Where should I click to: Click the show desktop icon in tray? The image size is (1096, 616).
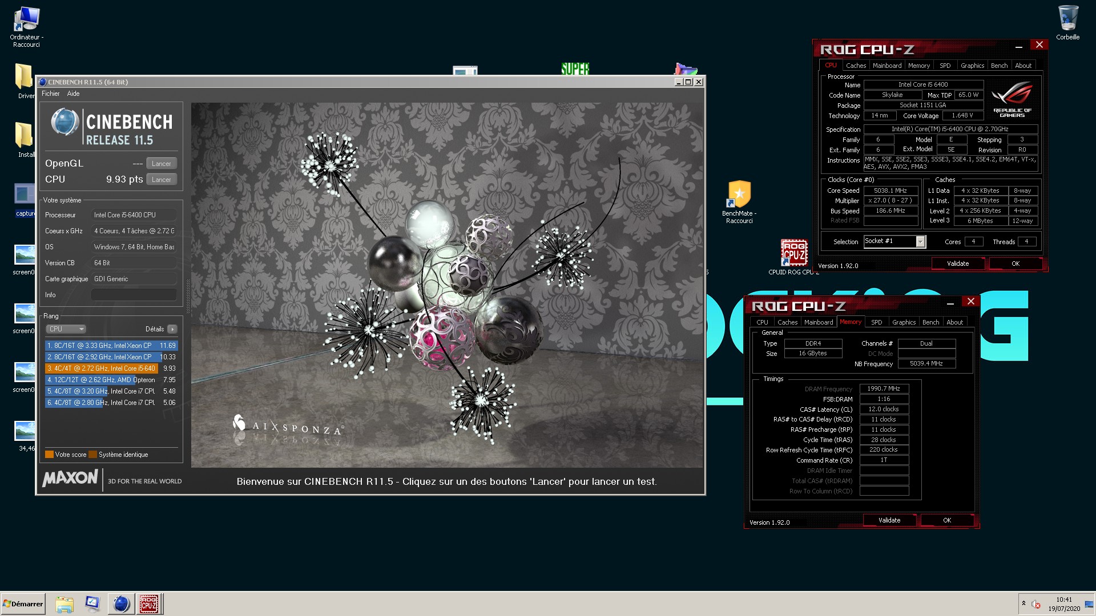point(1089,604)
